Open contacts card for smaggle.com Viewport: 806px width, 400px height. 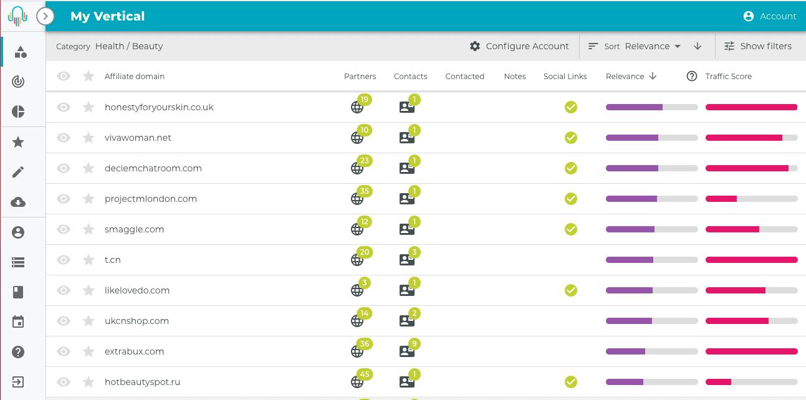click(407, 229)
